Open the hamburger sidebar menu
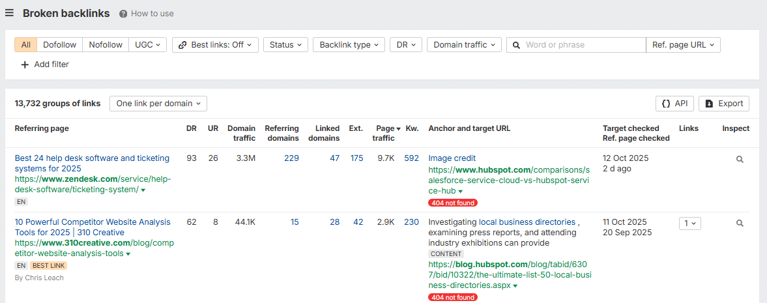The width and height of the screenshot is (767, 303). pyautogui.click(x=10, y=13)
